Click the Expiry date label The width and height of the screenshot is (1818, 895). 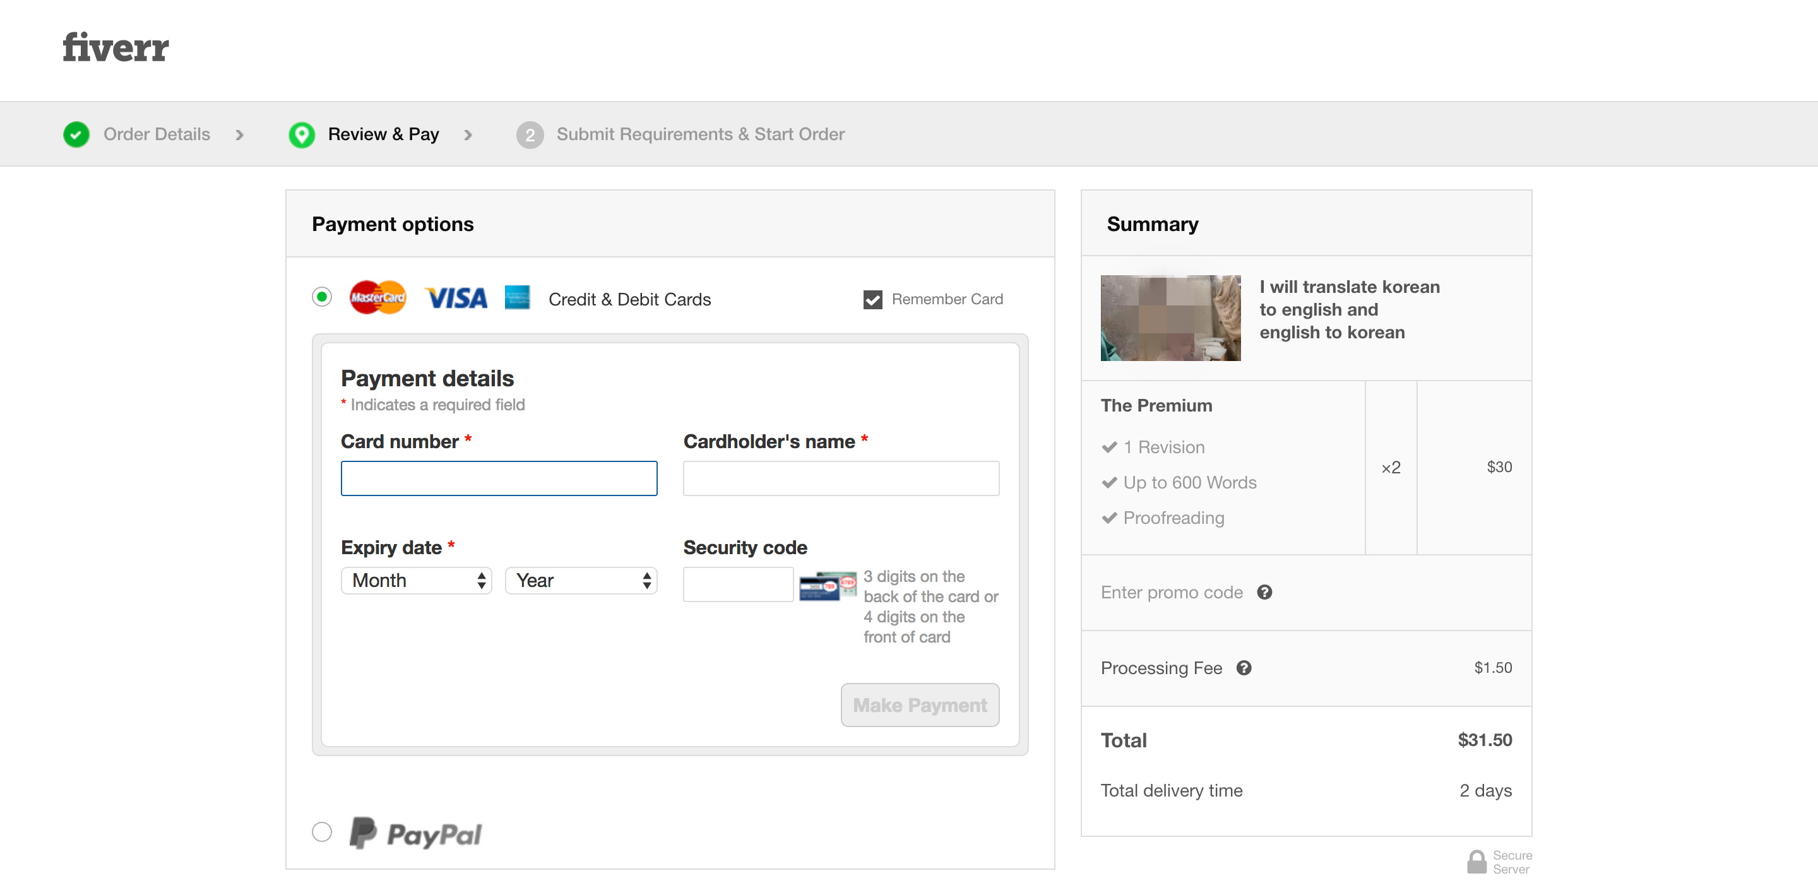pyautogui.click(x=391, y=547)
